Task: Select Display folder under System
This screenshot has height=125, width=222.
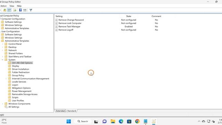Action: (x=15, y=66)
